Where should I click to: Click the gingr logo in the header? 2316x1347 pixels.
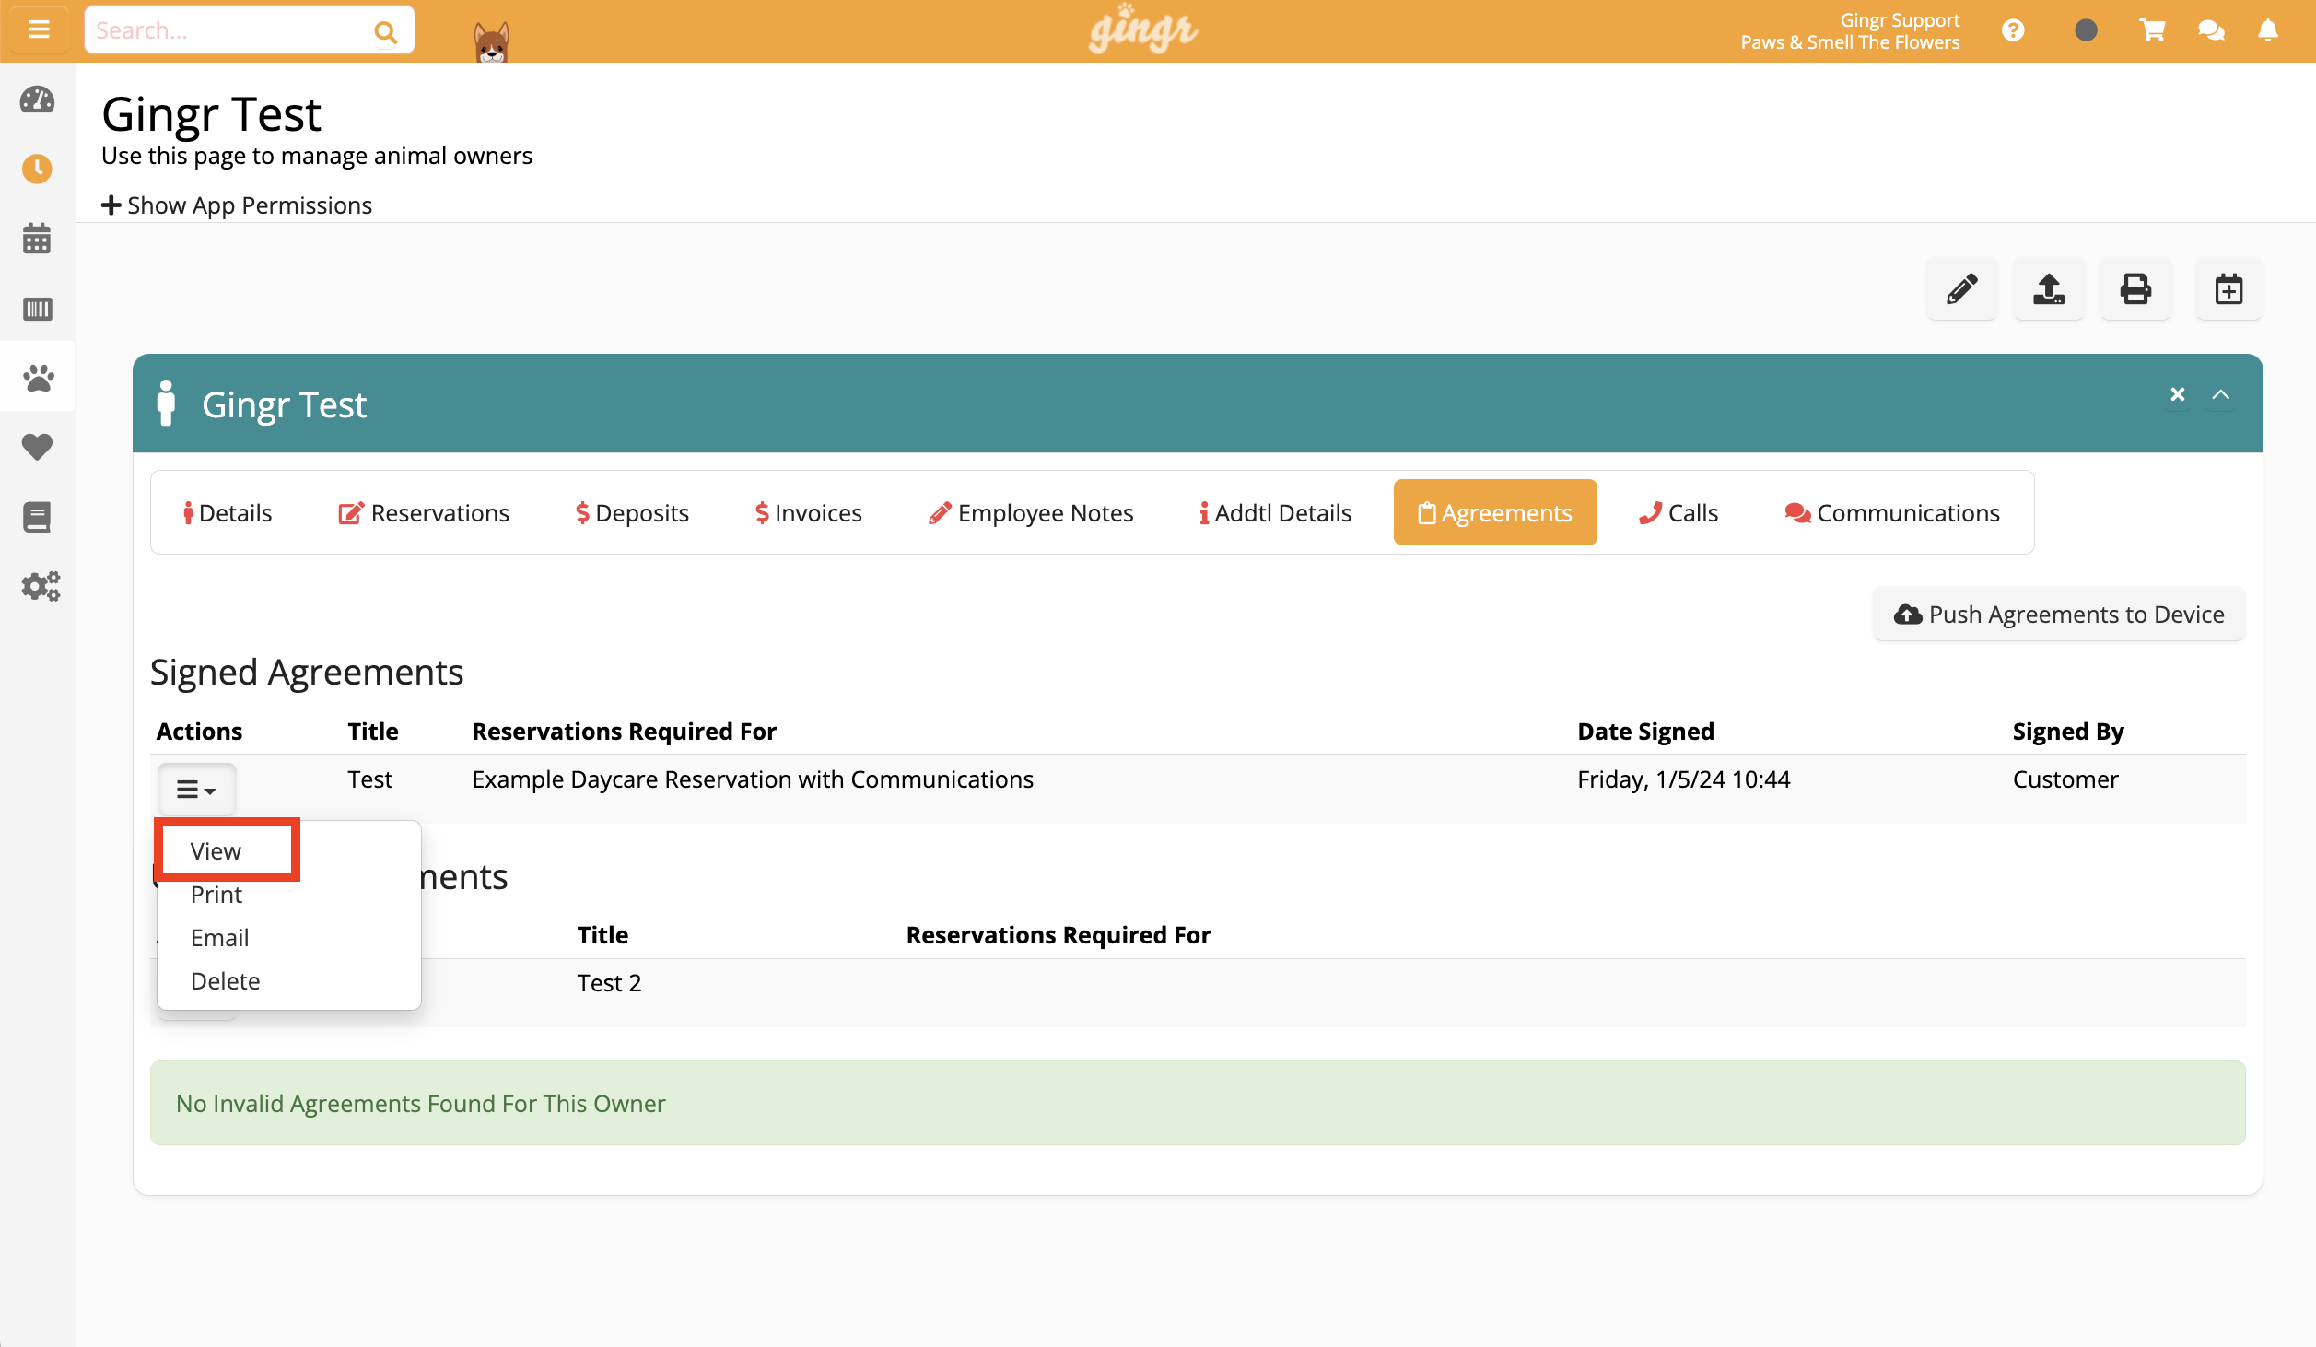1143,29
